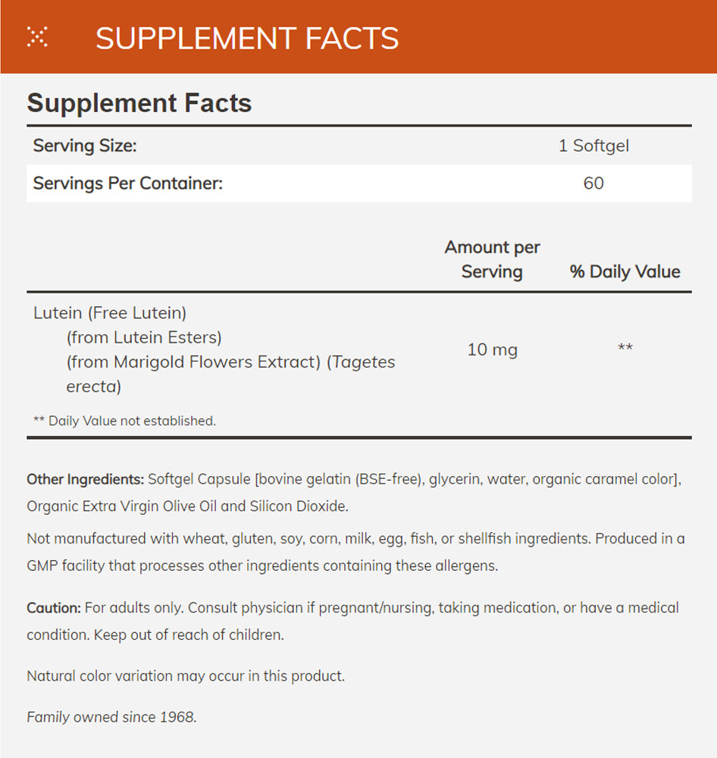Select the 10 mg amount

[x=492, y=350]
